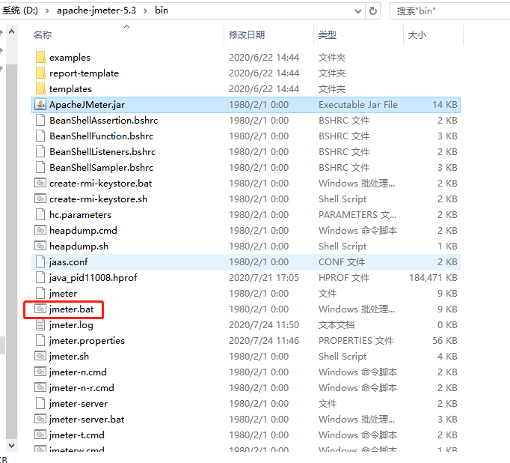This screenshot has width=510, height=463.
Task: Select the hc.parameters file name
Action: pyautogui.click(x=80, y=215)
